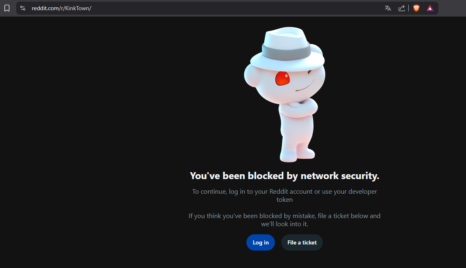Click the bookmark icon beside the address bar
This screenshot has height=268, width=466.
tap(7, 8)
